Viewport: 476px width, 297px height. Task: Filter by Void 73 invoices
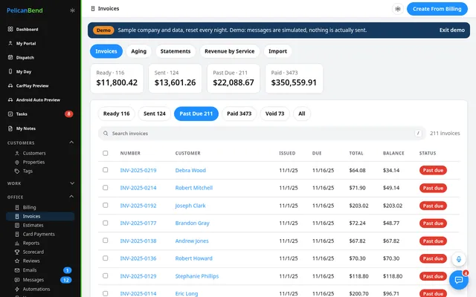coord(274,114)
